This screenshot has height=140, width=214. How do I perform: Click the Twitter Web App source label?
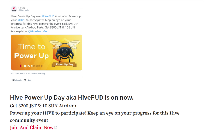click(38, 74)
